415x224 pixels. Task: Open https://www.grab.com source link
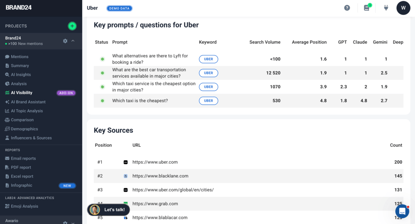(x=155, y=204)
